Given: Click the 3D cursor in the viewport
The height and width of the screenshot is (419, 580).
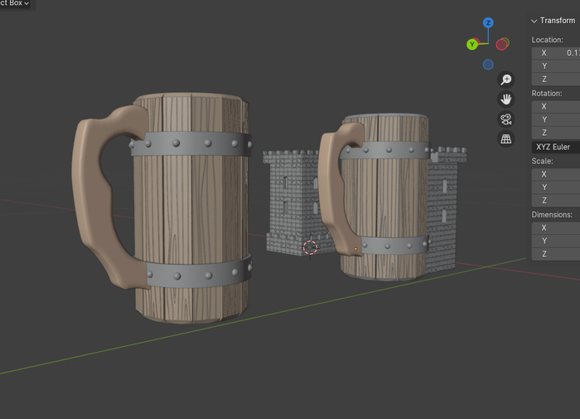Looking at the screenshot, I should (x=310, y=247).
